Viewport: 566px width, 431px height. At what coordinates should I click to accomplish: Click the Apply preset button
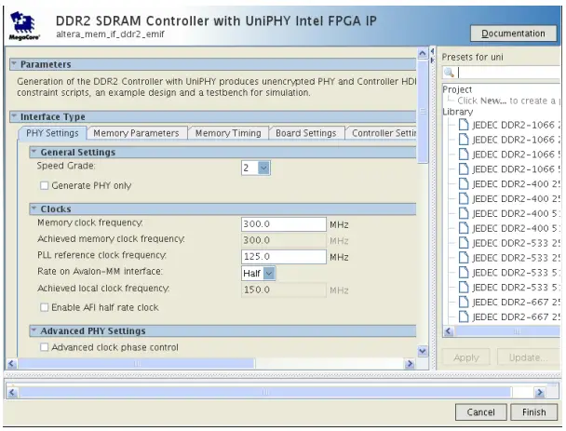pyautogui.click(x=466, y=357)
